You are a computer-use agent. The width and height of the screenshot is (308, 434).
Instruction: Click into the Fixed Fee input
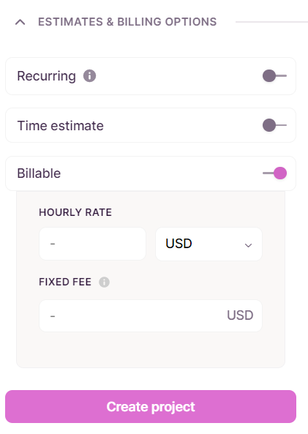coord(151,315)
